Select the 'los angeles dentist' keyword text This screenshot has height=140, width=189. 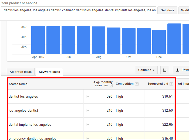[x=23, y=111]
